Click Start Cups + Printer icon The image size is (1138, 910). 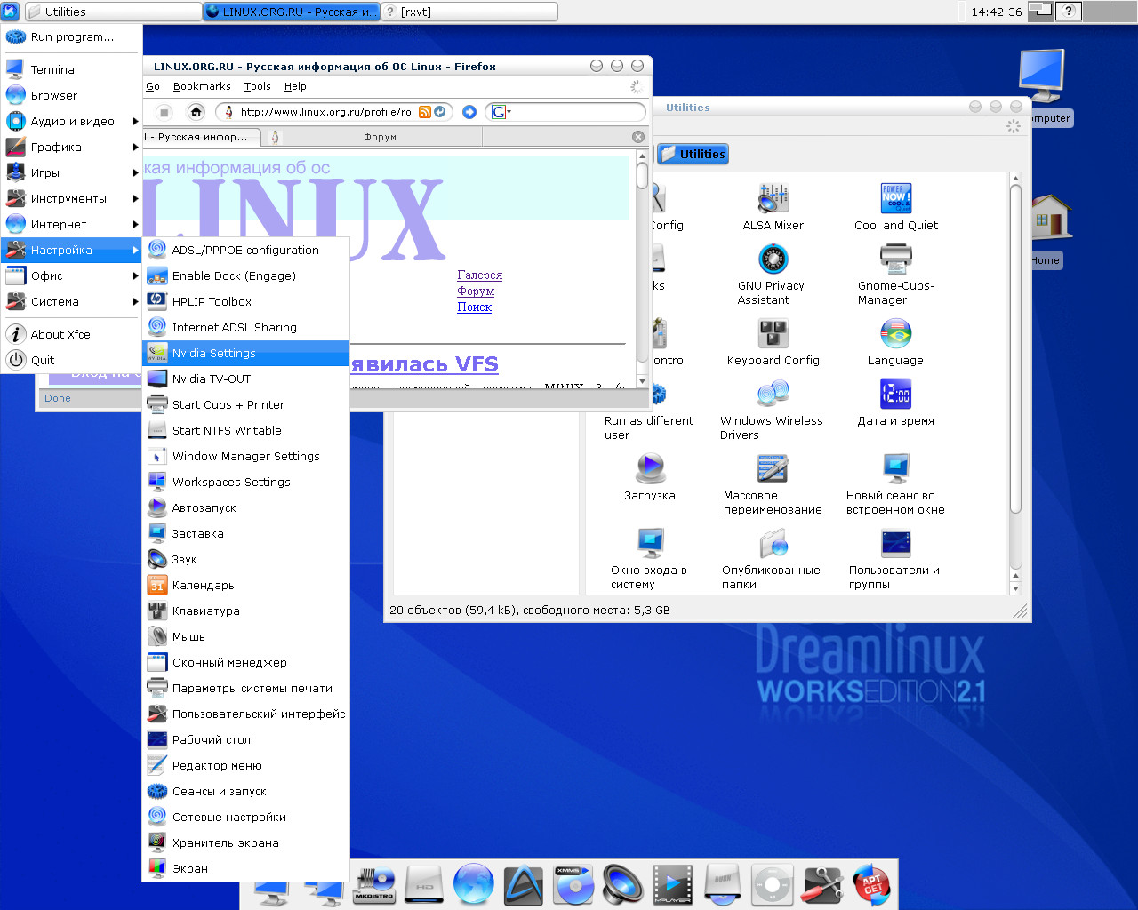157,404
